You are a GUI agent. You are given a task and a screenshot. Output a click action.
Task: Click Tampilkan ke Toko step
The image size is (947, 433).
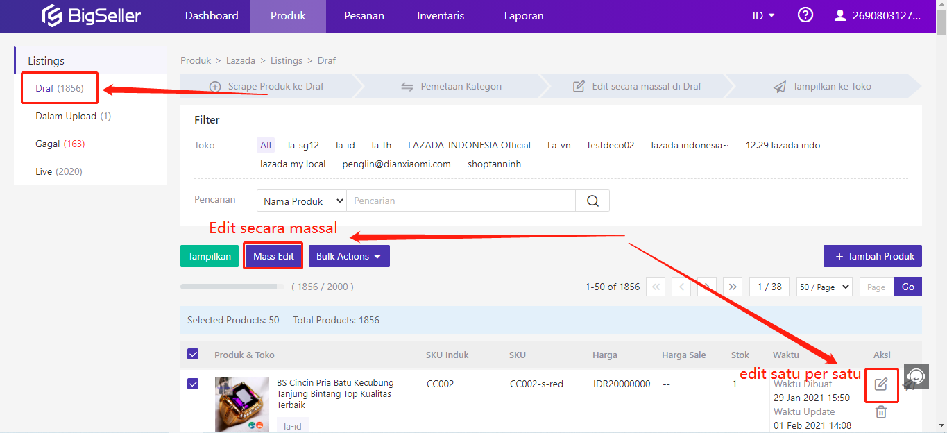tap(823, 86)
